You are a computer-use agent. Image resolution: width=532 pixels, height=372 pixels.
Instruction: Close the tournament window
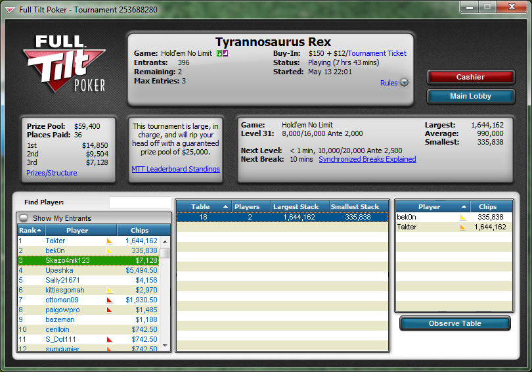(x=512, y=7)
